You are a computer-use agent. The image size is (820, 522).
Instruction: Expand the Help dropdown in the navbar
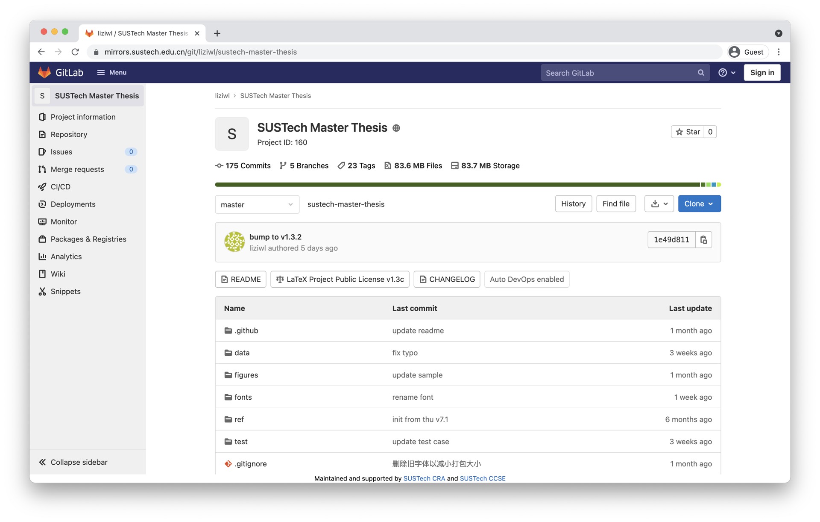click(726, 73)
